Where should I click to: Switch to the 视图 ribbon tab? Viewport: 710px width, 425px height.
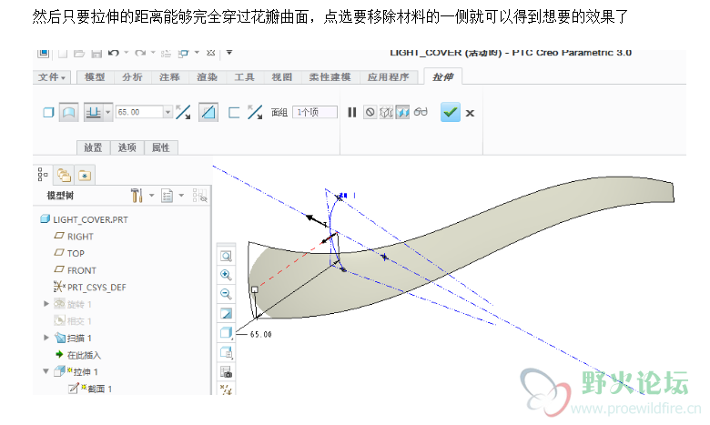281,77
